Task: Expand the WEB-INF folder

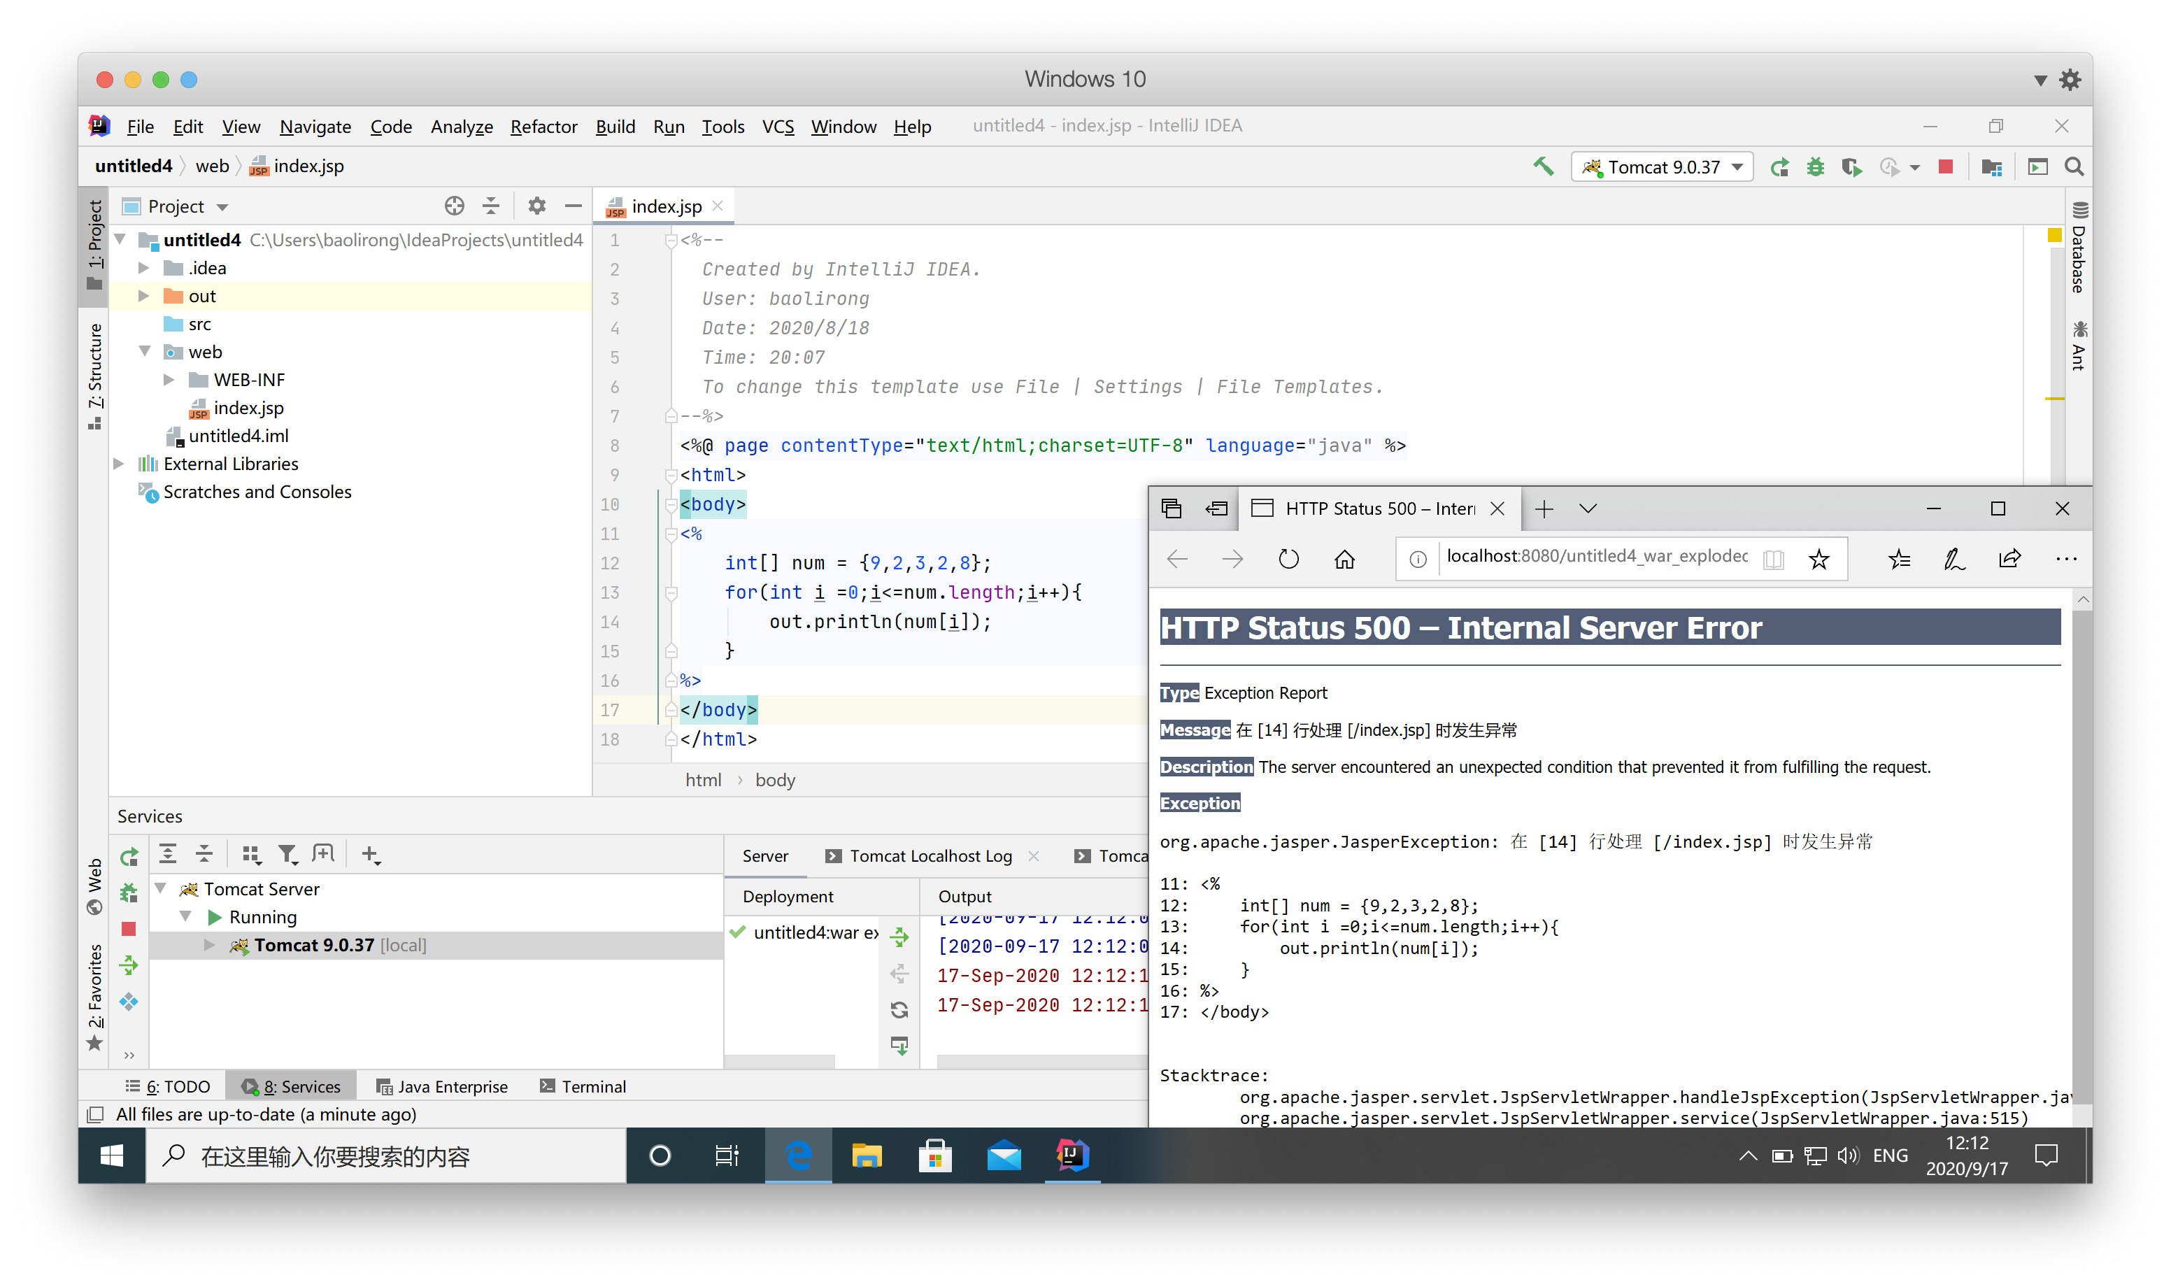Action: [169, 380]
